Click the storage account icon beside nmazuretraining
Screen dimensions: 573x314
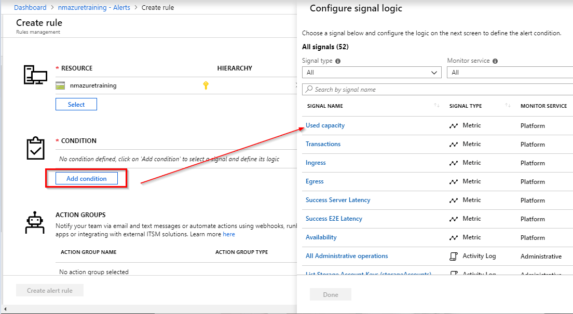pyautogui.click(x=61, y=86)
